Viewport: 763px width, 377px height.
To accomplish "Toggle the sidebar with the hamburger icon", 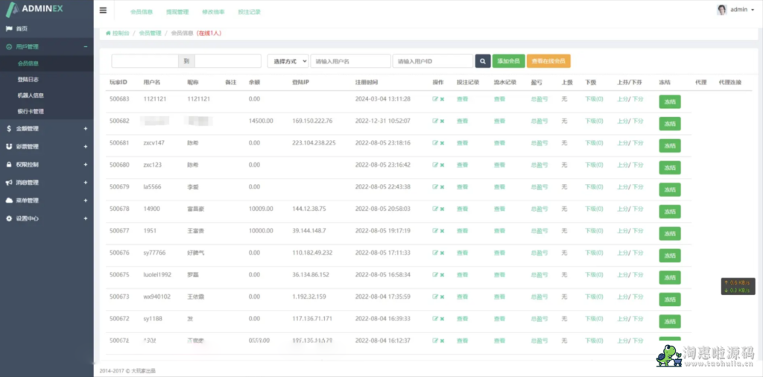I will click(x=103, y=10).
